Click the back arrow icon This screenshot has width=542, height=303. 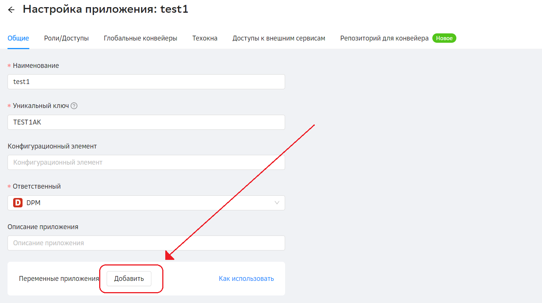[11, 10]
